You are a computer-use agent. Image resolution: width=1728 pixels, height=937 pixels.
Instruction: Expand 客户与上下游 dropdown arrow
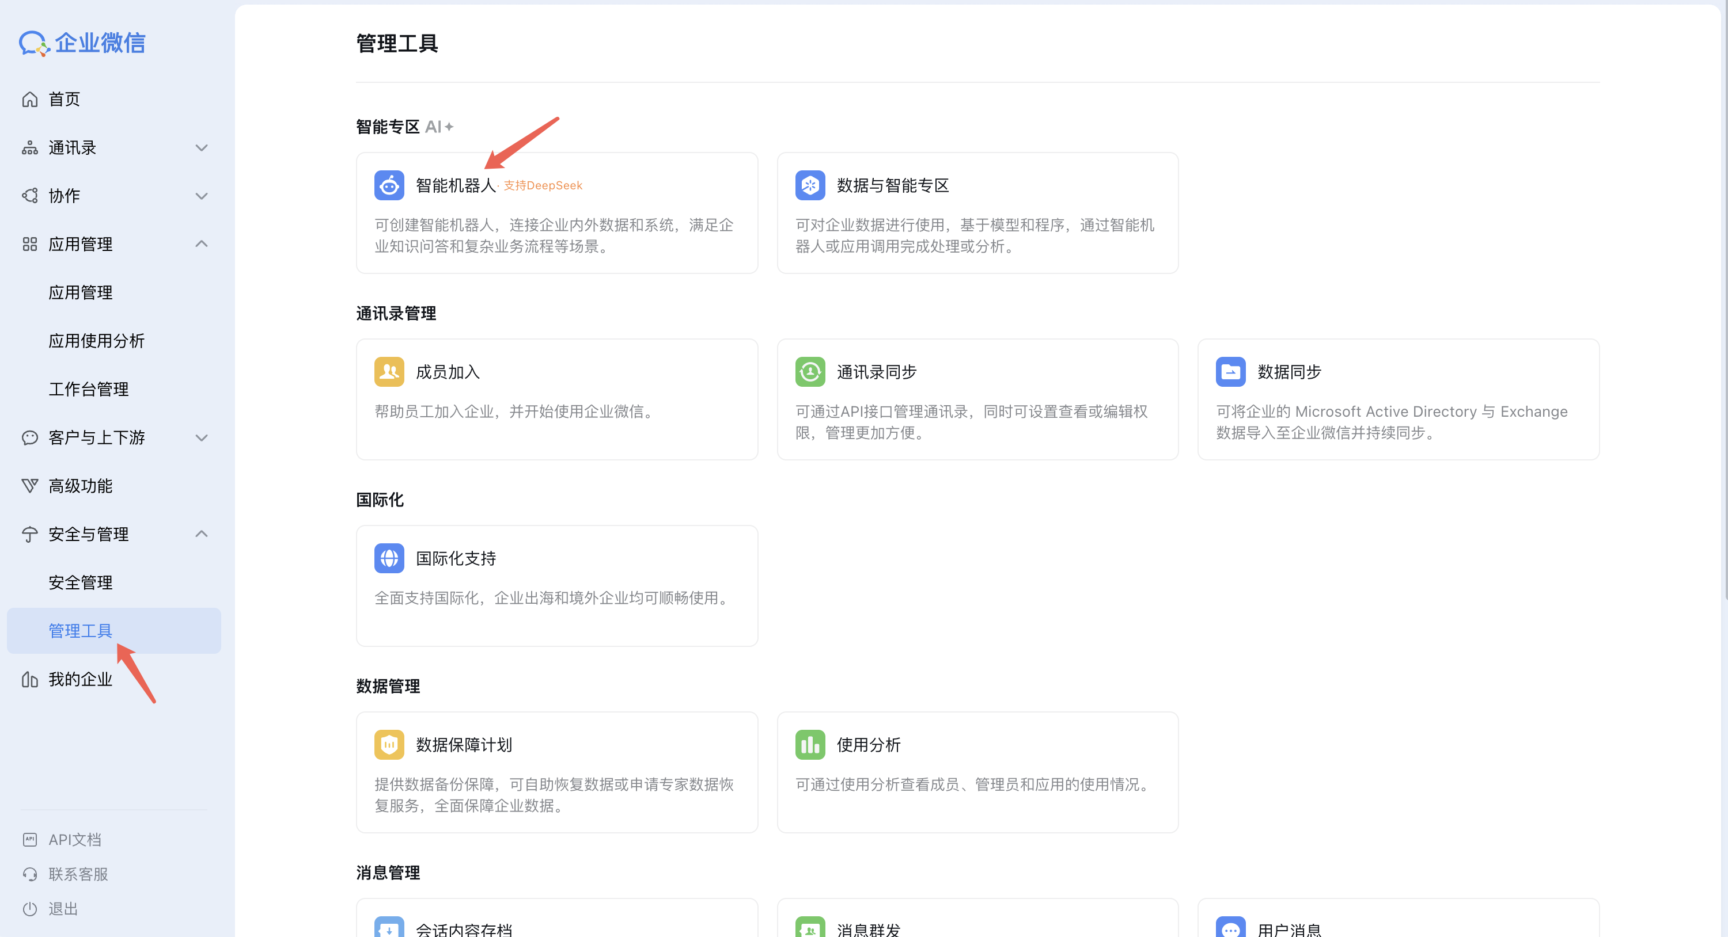coord(201,437)
